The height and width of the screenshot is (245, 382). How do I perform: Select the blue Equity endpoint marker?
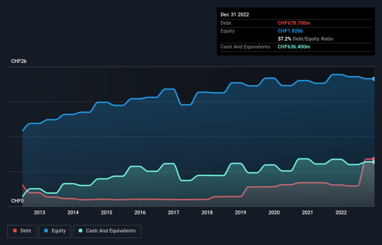point(374,79)
